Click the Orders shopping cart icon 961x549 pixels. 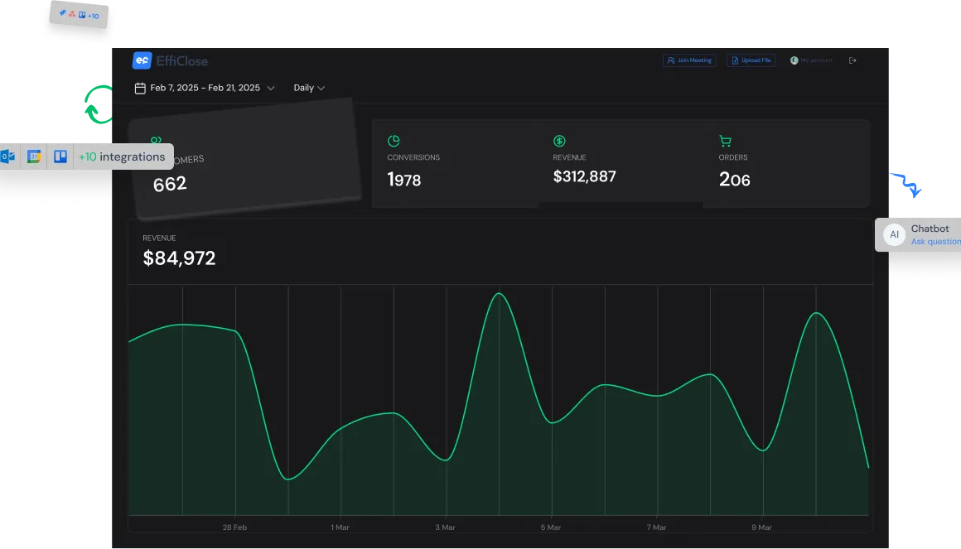726,140
